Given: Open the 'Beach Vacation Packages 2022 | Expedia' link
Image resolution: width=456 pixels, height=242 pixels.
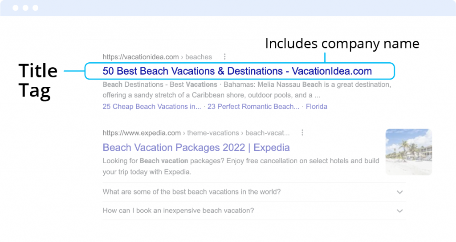Looking at the screenshot, I should pos(196,147).
